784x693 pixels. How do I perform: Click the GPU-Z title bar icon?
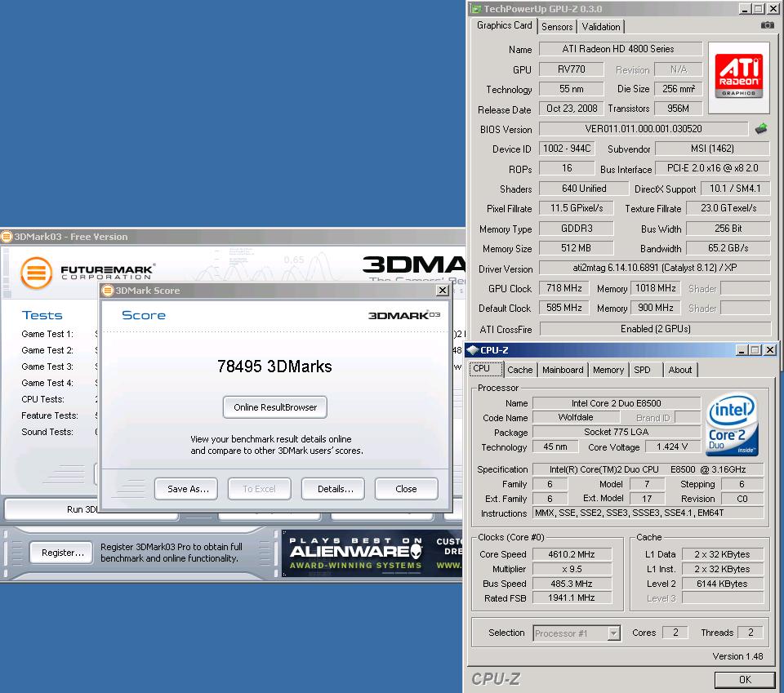476,9
